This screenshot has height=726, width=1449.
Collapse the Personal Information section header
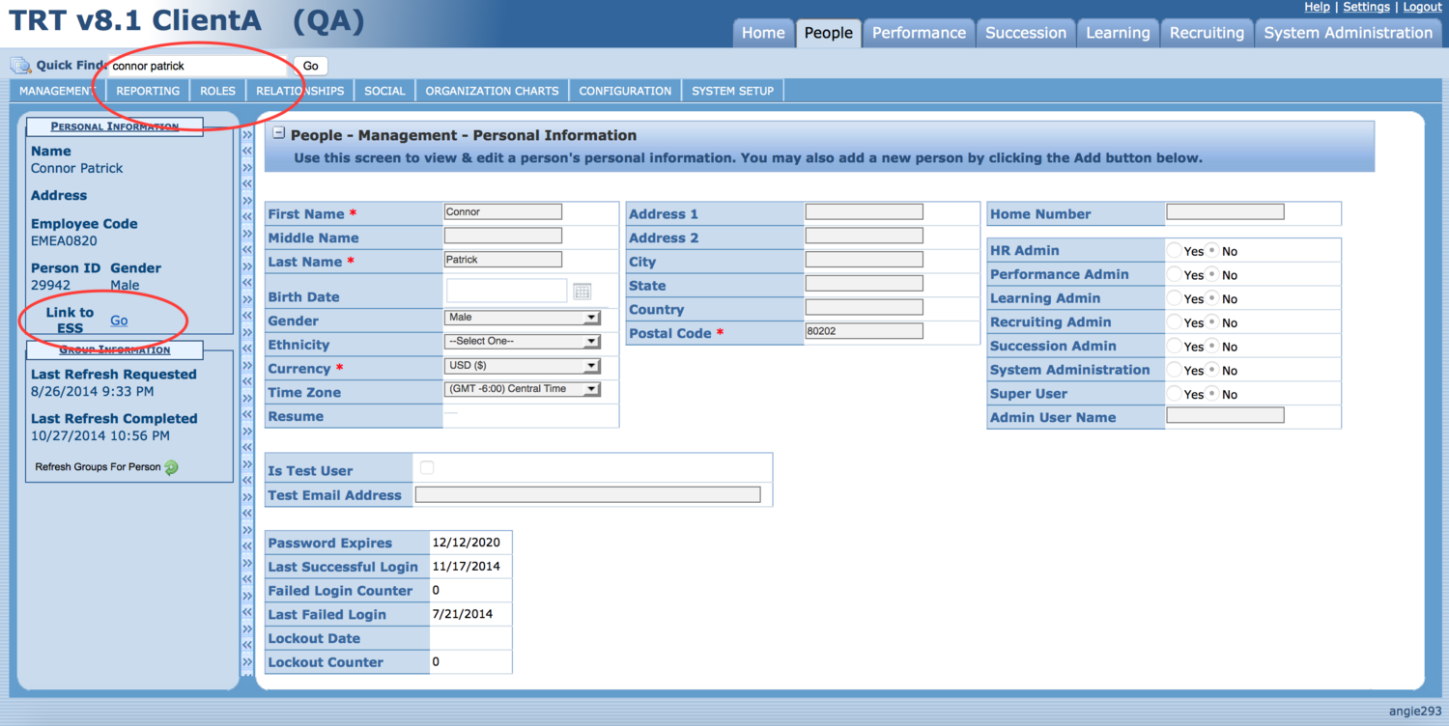pos(278,135)
